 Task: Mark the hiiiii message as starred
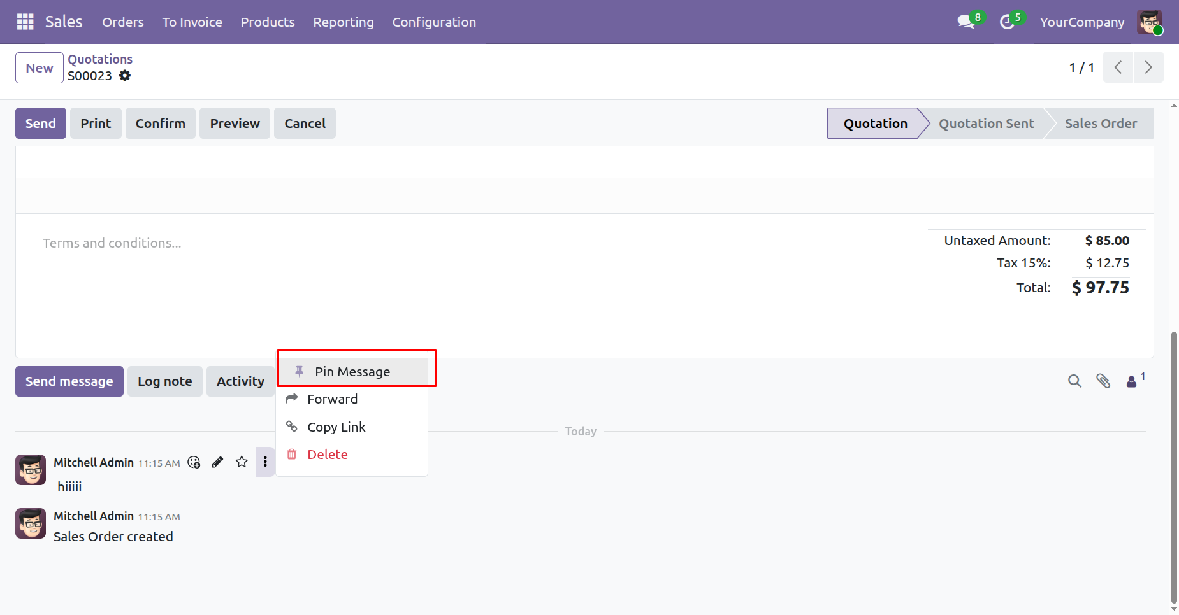coord(242,462)
